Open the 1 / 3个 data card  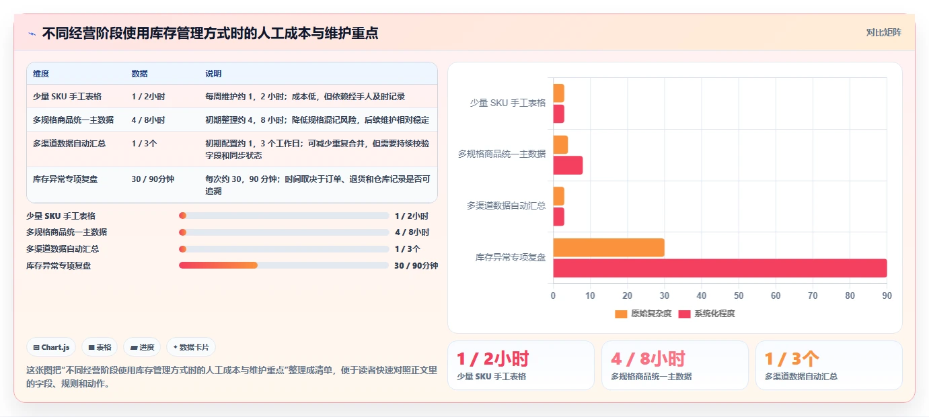pos(829,365)
